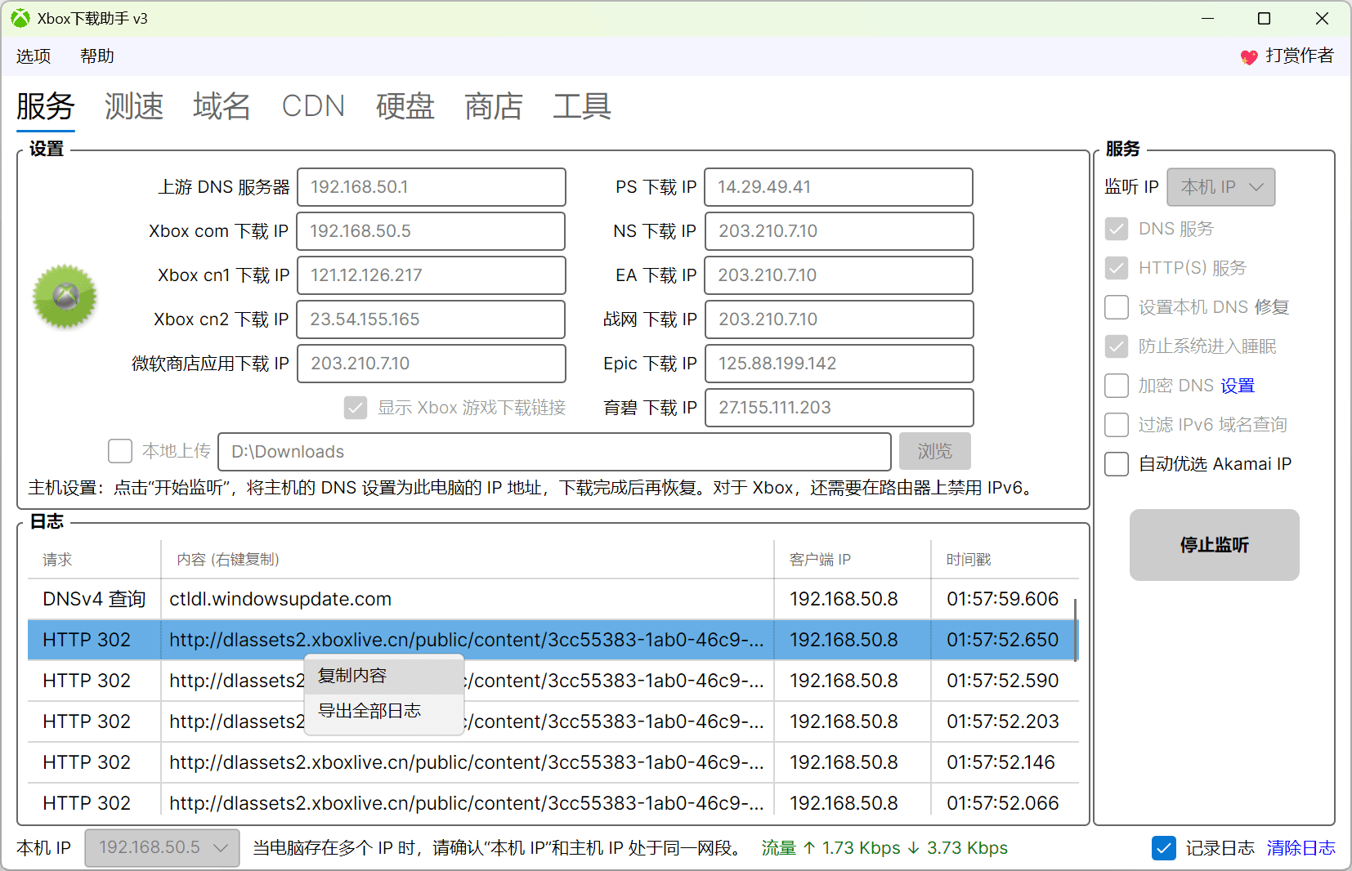The height and width of the screenshot is (871, 1352).
Task: Open the 加密 DNS 设置 link
Action: [1238, 386]
